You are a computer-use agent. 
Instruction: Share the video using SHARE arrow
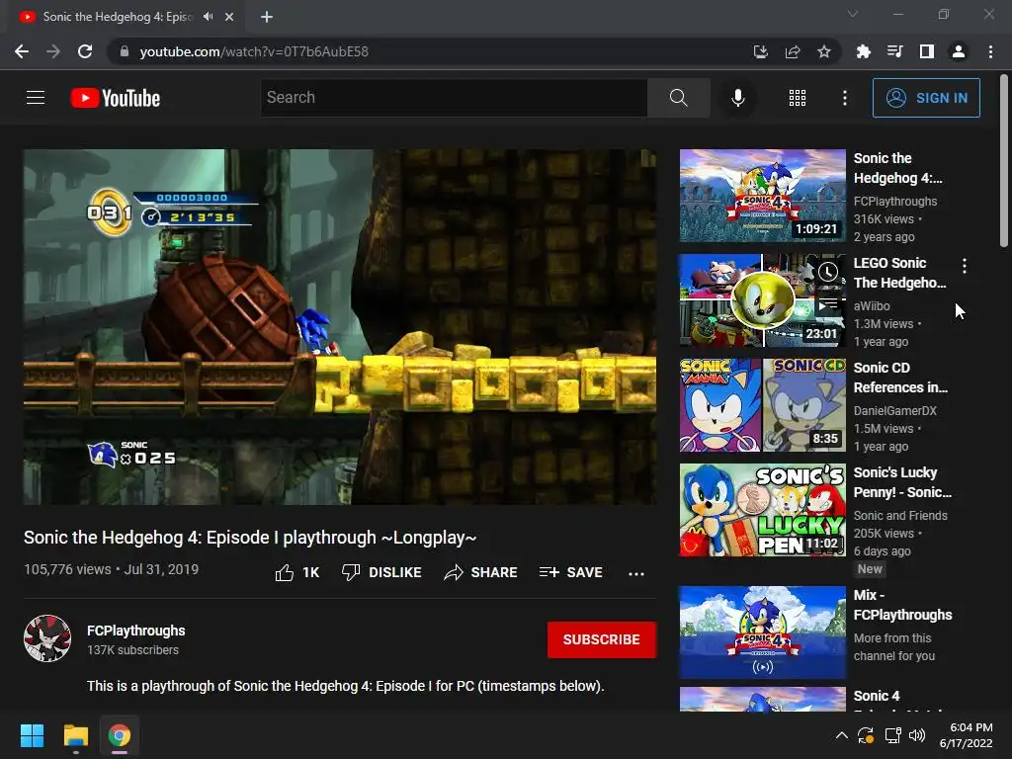[x=481, y=572]
